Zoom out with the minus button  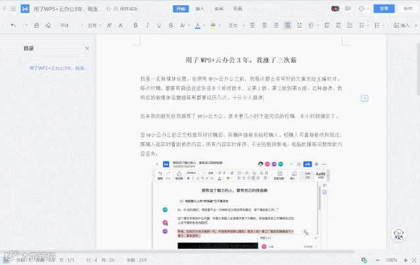point(378,260)
